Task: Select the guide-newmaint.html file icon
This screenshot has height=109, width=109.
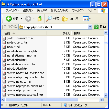Action: point(4,38)
